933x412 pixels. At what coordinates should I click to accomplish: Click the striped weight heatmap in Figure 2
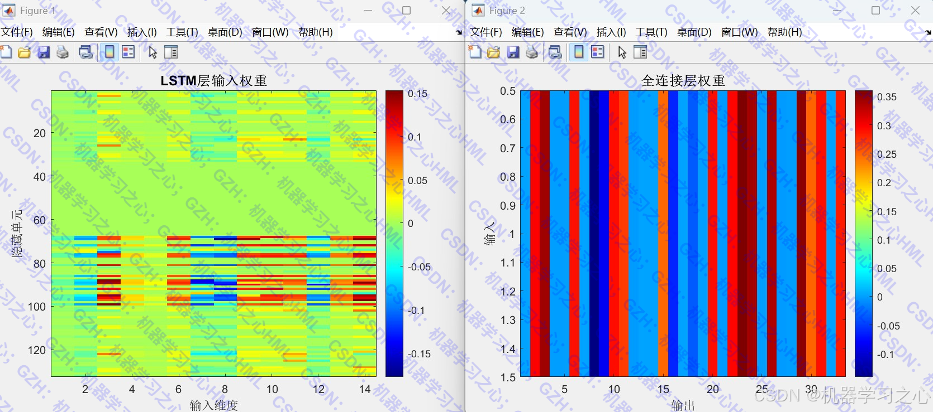(x=683, y=234)
